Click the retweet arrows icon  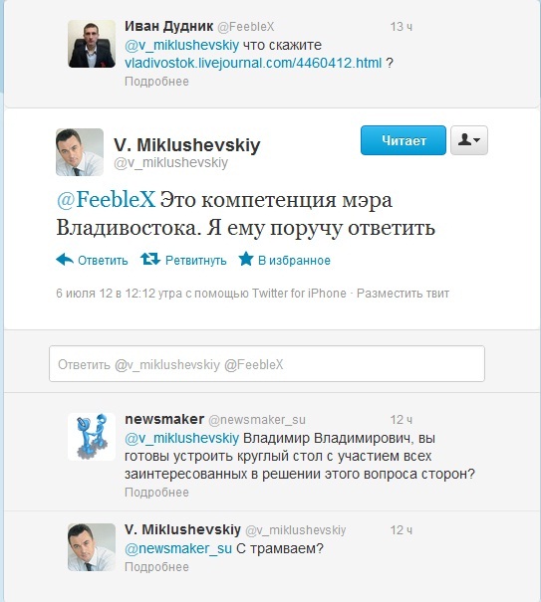click(150, 259)
